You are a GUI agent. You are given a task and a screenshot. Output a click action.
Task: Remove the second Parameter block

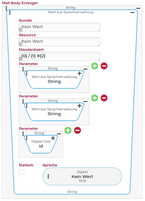coord(104,98)
